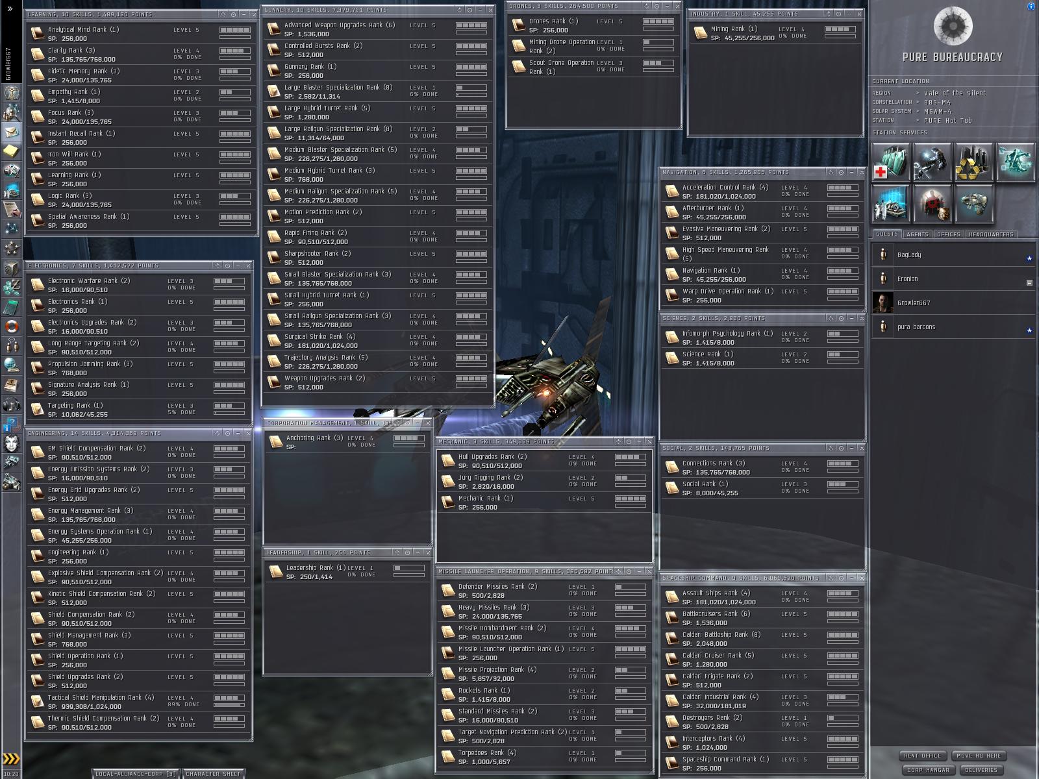Click the blue star icon beside BagLady
1039x779 pixels.
[1029, 258]
